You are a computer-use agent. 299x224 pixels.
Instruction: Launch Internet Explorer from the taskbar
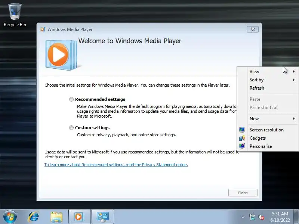pos(34,217)
